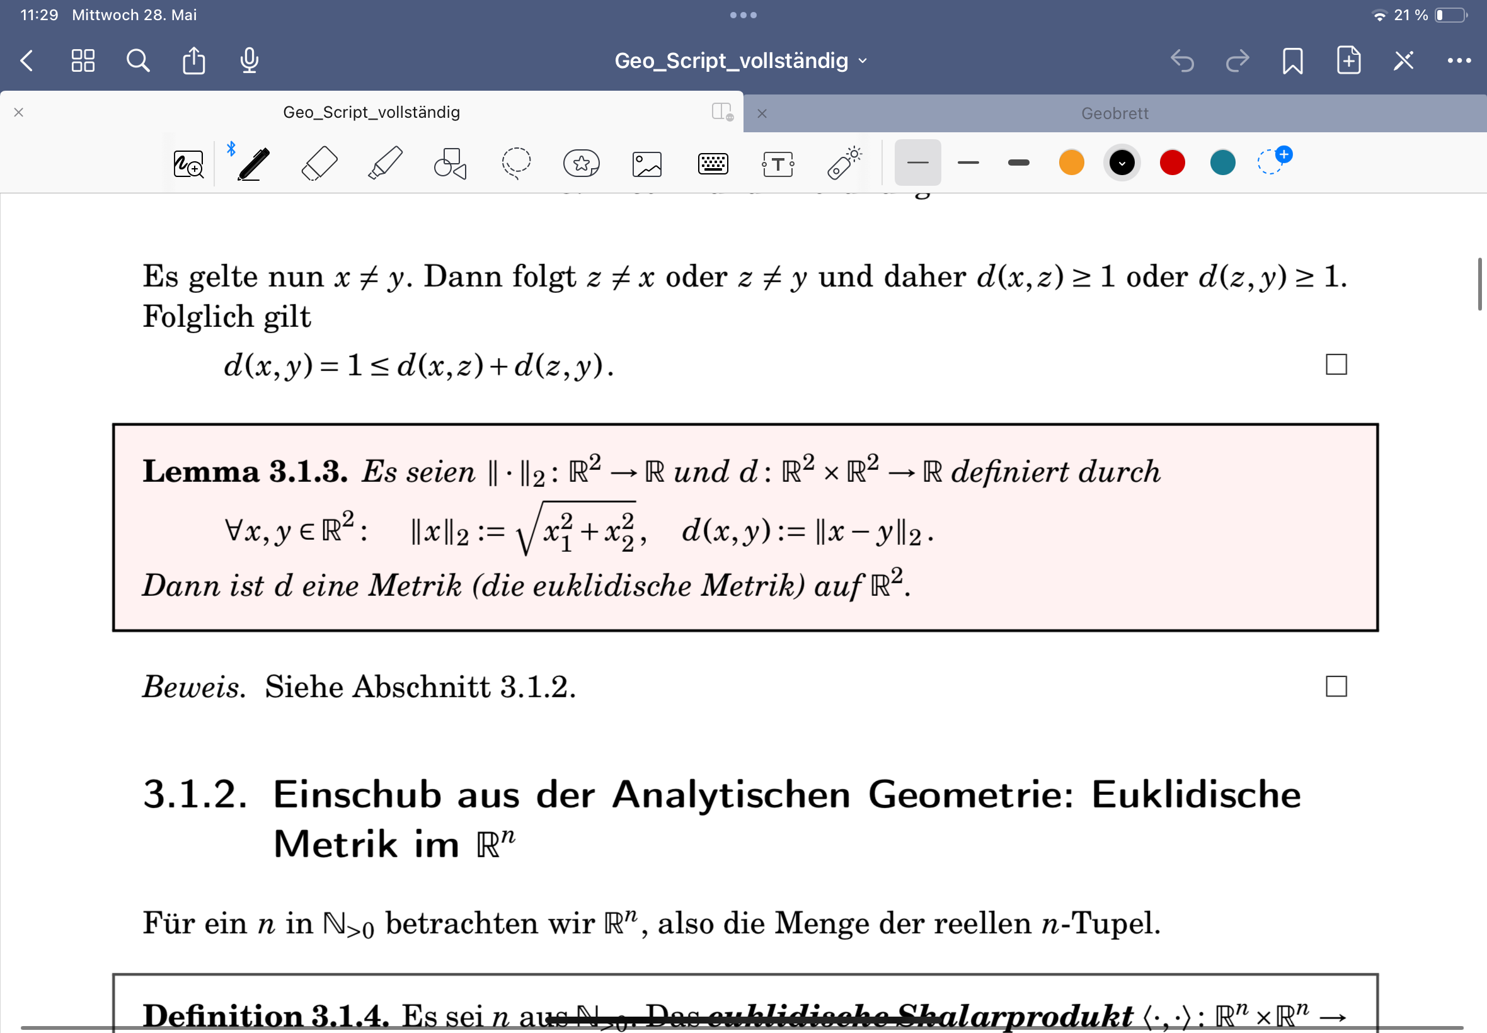Grab the vertical scrollbar on the right
Screen dimensions: 1487x1033
click(x=1480, y=284)
